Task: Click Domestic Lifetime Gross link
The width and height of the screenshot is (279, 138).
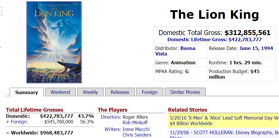Action: pyautogui.click(x=215, y=39)
